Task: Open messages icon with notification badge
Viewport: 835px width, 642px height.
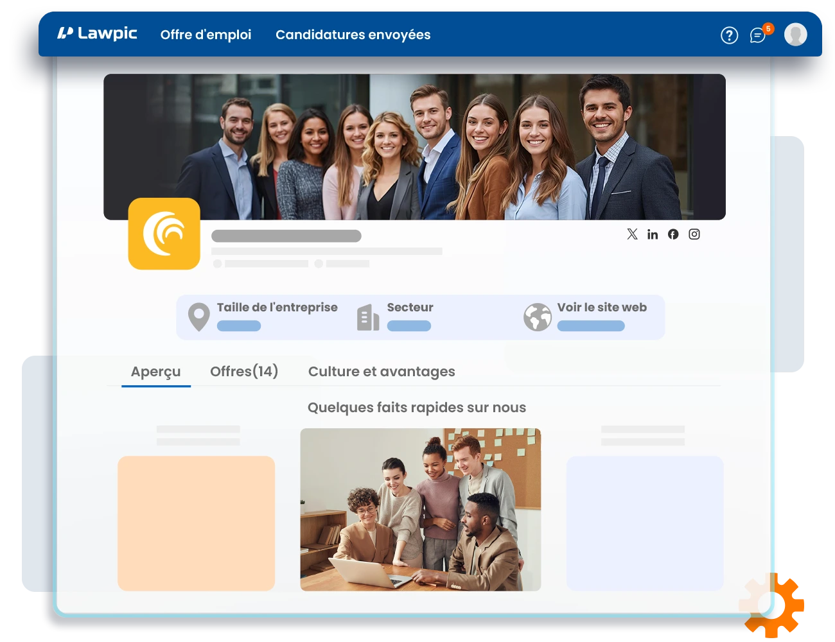Action: 758,35
